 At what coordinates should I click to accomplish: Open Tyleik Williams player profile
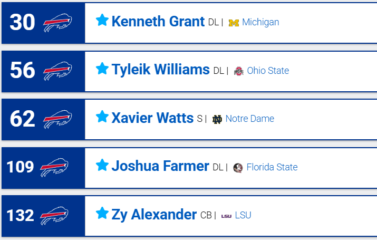[x=161, y=70]
